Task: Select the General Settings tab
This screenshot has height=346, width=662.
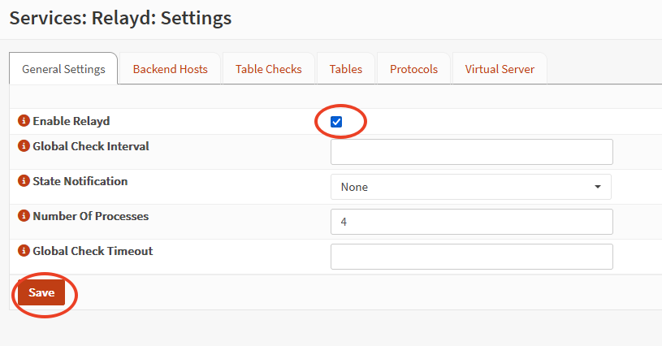Action: point(63,69)
